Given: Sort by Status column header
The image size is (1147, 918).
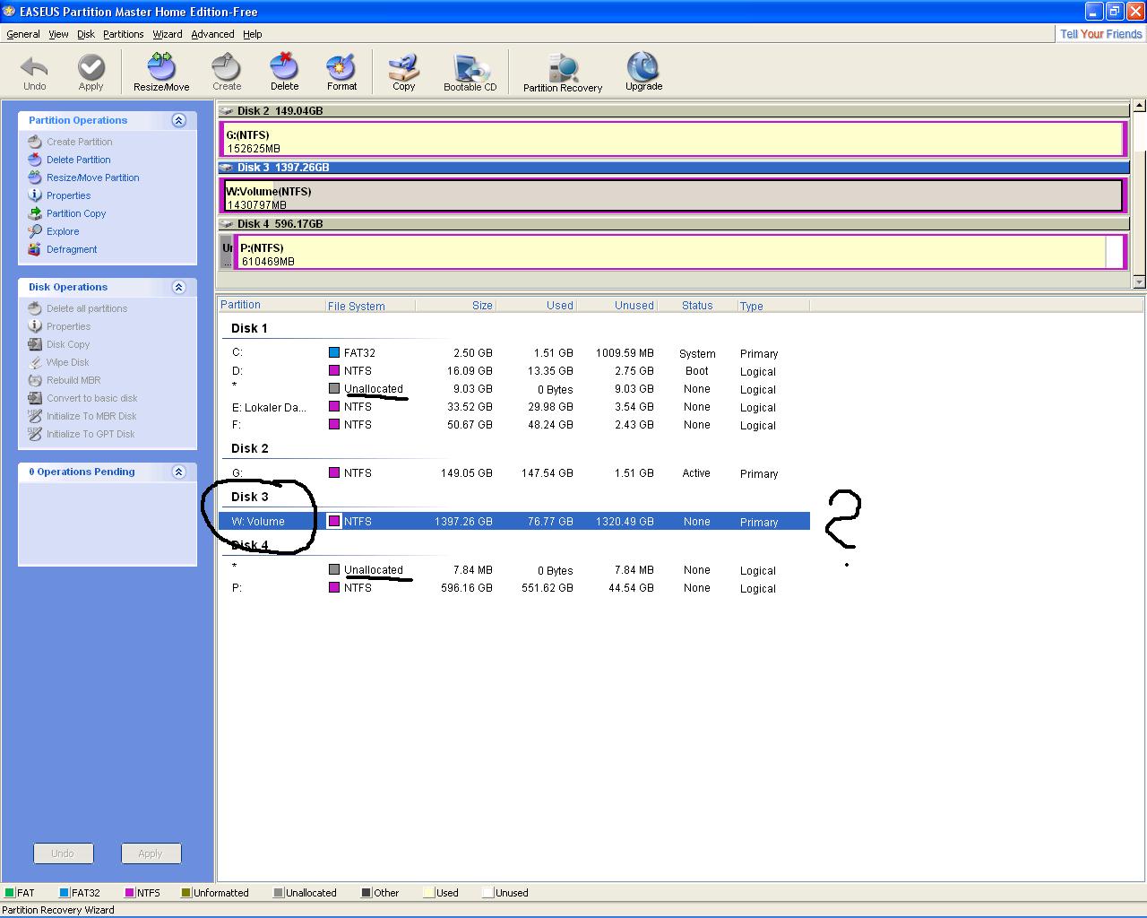Looking at the screenshot, I should 697,306.
